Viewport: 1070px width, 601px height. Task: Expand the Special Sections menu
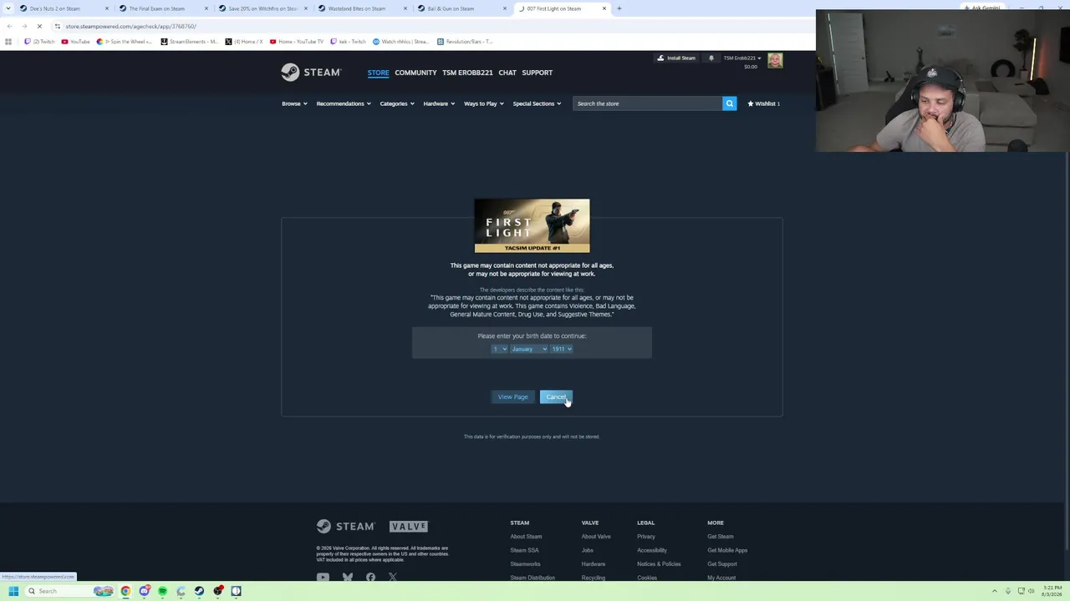click(537, 104)
